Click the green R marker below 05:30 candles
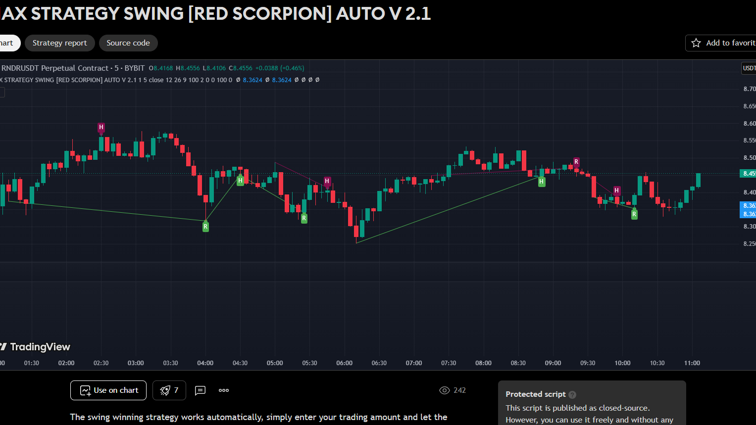 tap(304, 218)
